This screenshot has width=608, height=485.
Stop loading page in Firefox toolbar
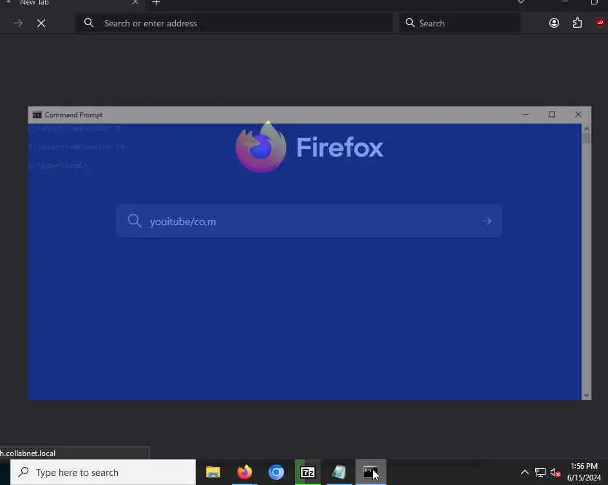[x=41, y=23]
